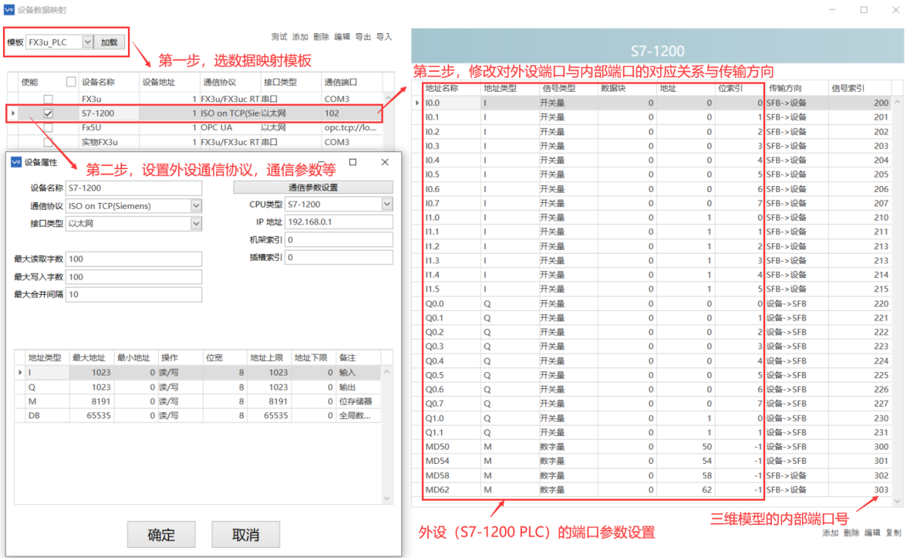Click the 最大写入字数 input field
This screenshot has width=910, height=558.
tap(134, 276)
